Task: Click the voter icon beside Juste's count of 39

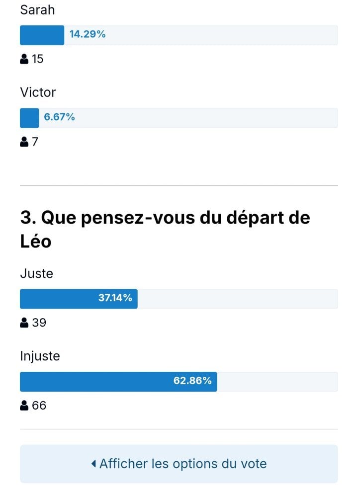Action: coord(24,323)
